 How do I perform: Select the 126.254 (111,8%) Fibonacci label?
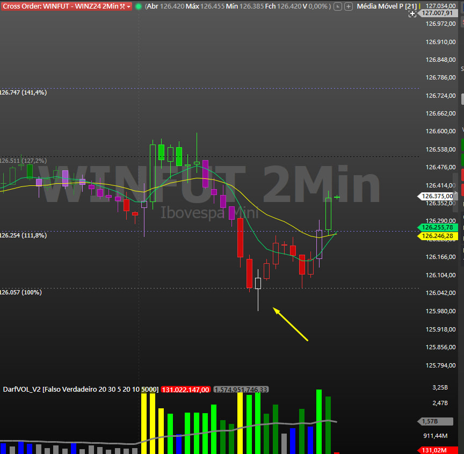point(23,235)
